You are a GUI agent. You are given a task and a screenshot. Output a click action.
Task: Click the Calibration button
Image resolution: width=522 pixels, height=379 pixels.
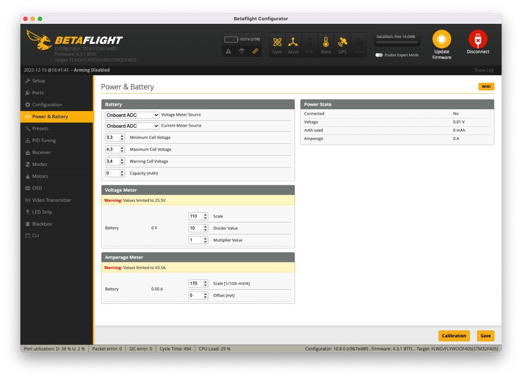[x=454, y=336]
